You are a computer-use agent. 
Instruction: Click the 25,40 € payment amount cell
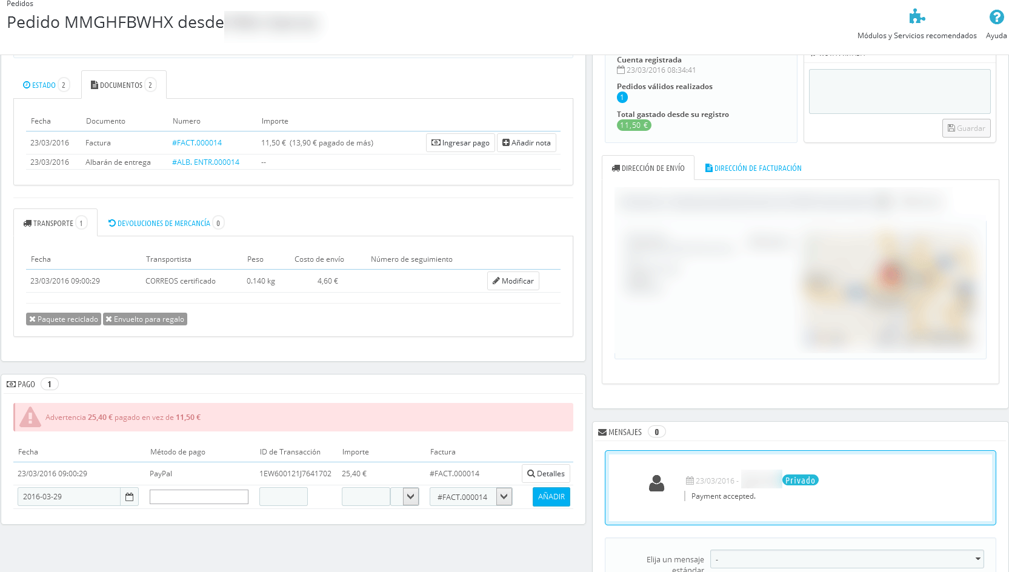coord(354,474)
